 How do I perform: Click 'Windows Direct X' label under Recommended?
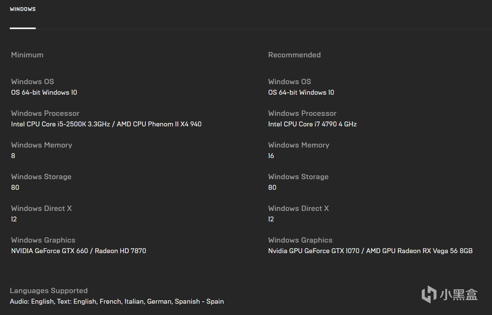pos(298,208)
